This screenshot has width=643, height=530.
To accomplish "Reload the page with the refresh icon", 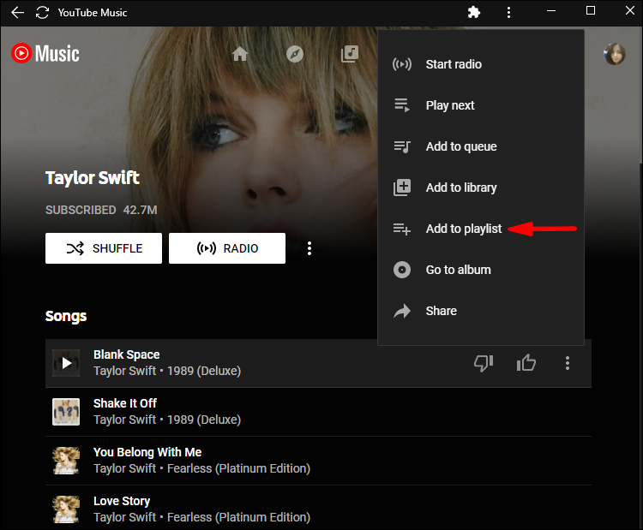I will point(42,13).
